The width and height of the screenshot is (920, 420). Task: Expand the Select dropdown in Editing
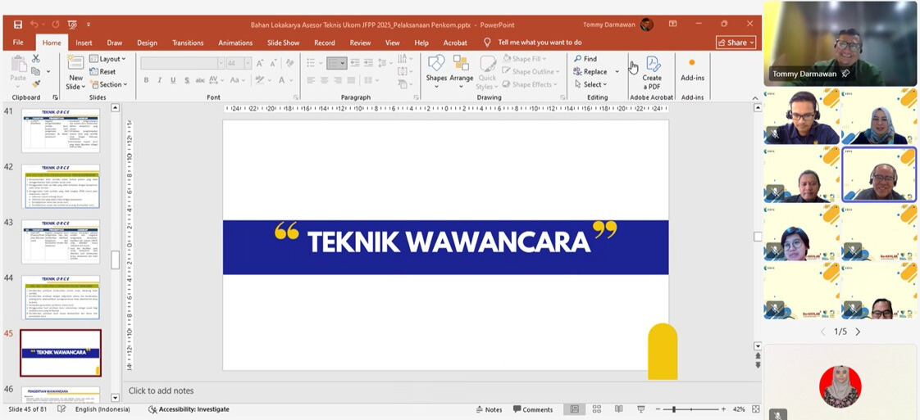coord(590,84)
